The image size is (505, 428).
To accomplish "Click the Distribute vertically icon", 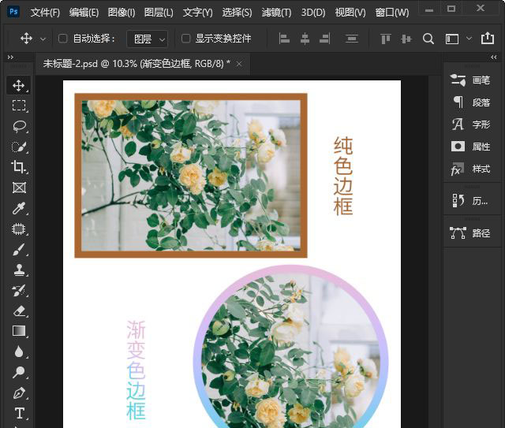I will click(351, 39).
